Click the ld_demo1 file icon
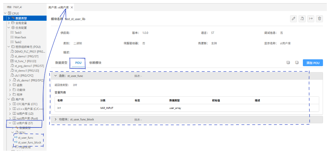The width and height of the screenshot is (330, 154). click(12, 71)
